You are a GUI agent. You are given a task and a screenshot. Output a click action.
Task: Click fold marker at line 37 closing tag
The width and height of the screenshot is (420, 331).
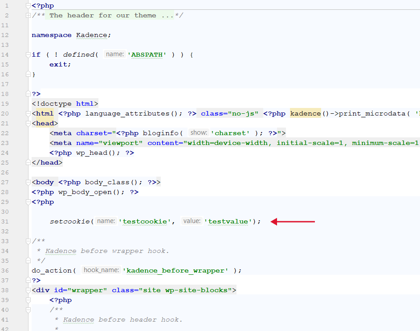click(28, 280)
